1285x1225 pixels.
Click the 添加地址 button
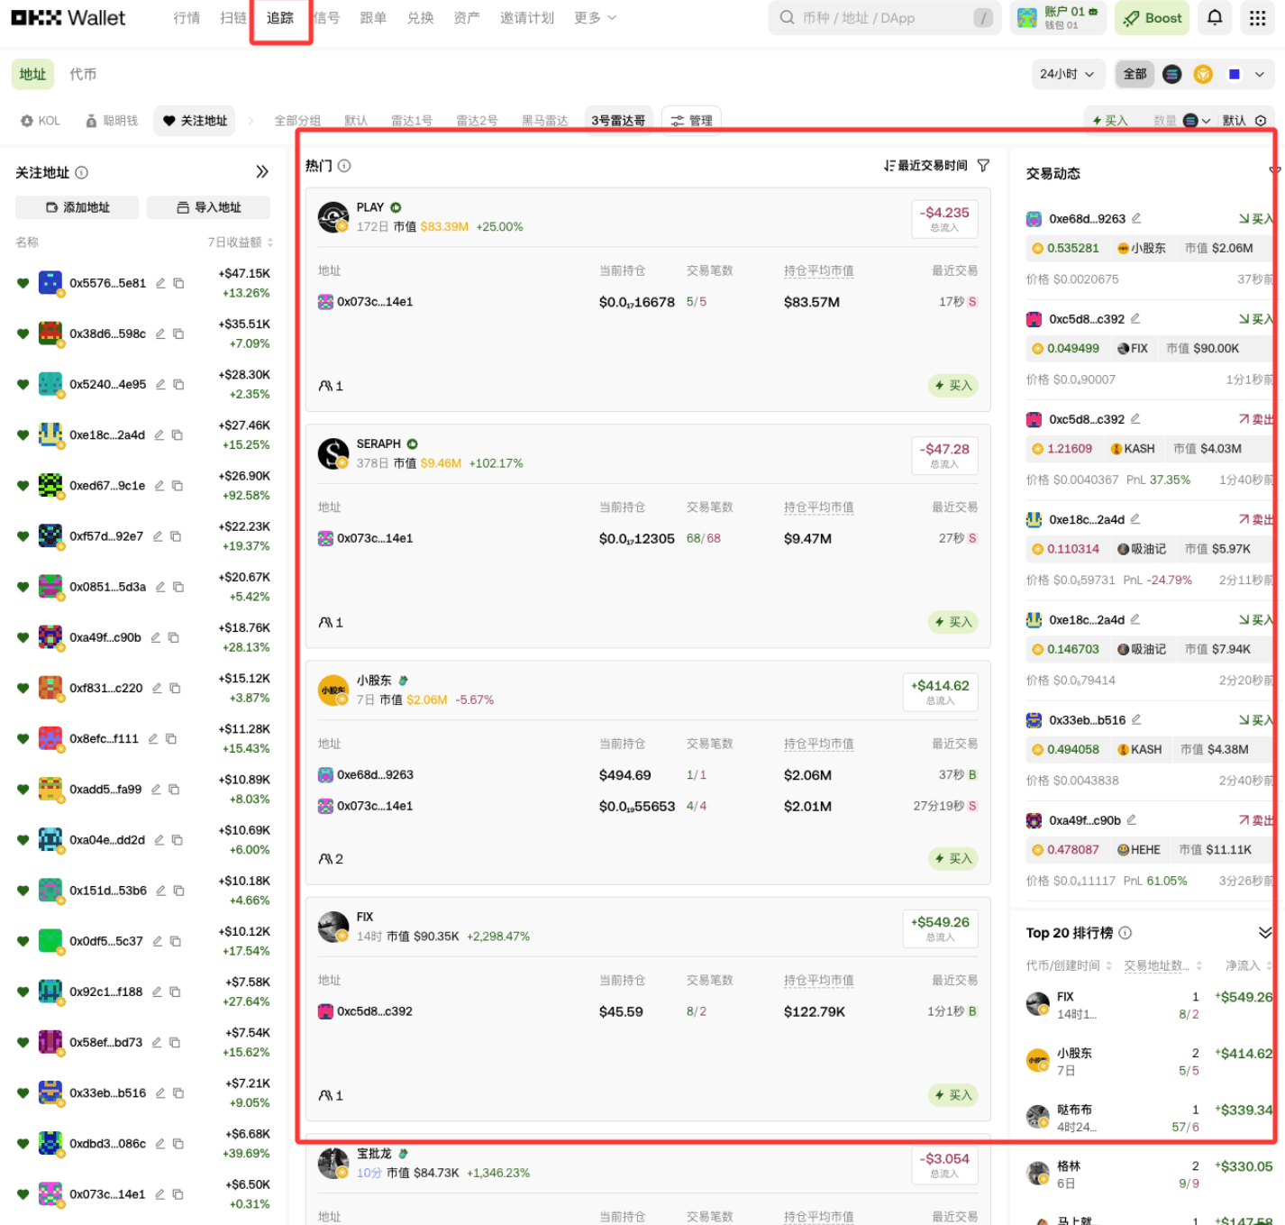77,207
